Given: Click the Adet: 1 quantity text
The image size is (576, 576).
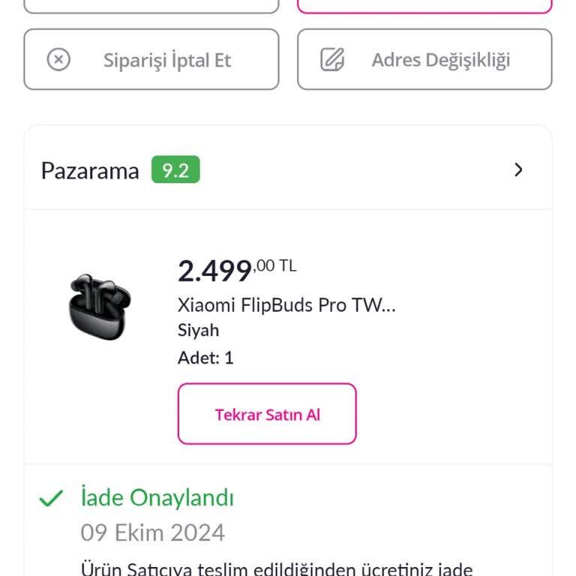Looking at the screenshot, I should [205, 358].
